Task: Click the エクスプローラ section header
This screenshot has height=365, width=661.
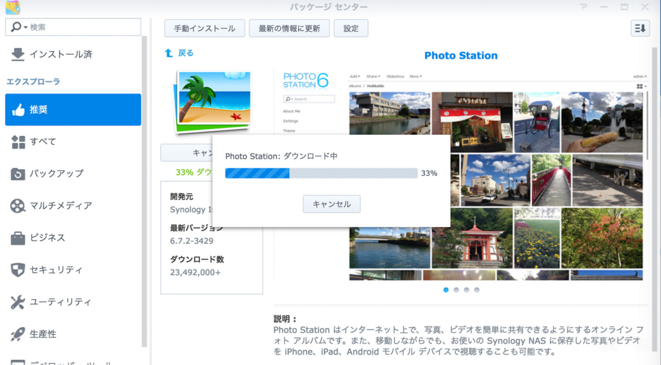Action: (x=34, y=82)
